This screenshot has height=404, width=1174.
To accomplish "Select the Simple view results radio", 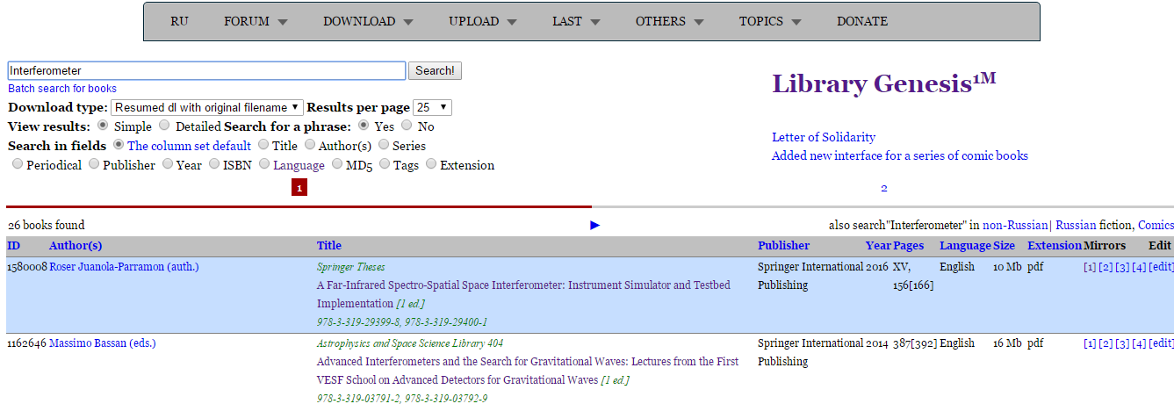I will click(102, 126).
